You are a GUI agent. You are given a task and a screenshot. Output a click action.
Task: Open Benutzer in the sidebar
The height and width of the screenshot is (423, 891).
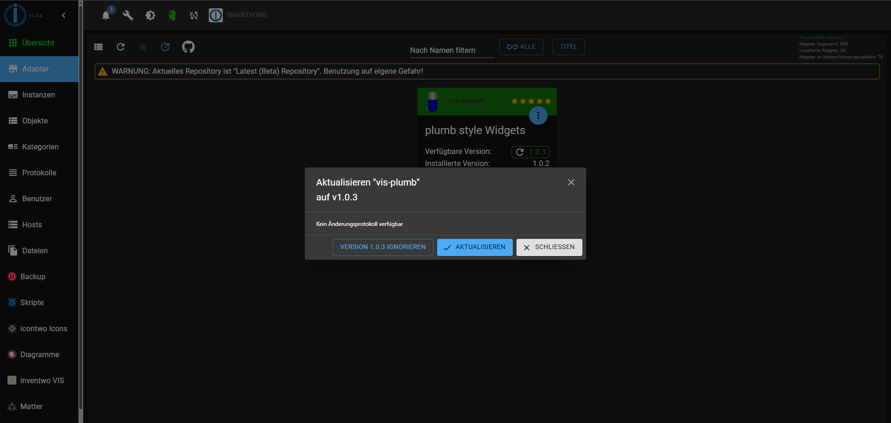[x=39, y=199]
